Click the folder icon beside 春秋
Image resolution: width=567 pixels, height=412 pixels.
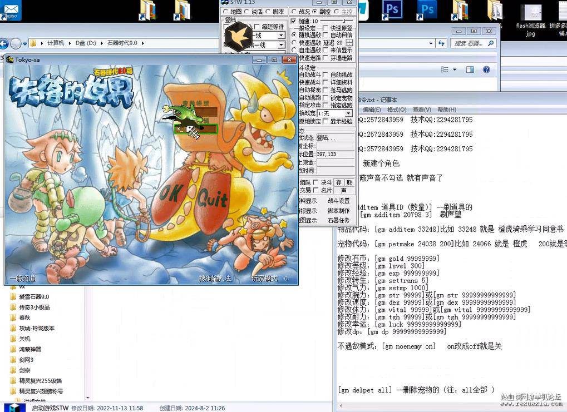(13, 317)
